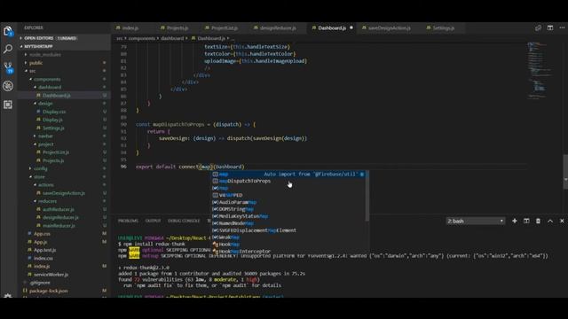This screenshot has height=319, width=568.
Task: Open Display.css in file tree
Action: 54,112
